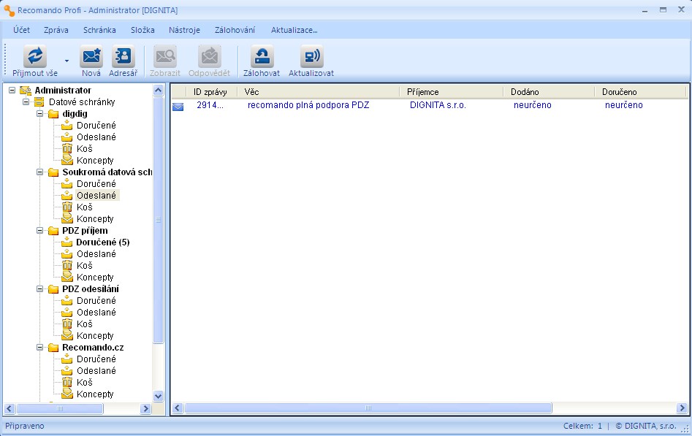The width and height of the screenshot is (692, 436).
Task: Collapse the Administrator tree node
Action: click(x=12, y=91)
